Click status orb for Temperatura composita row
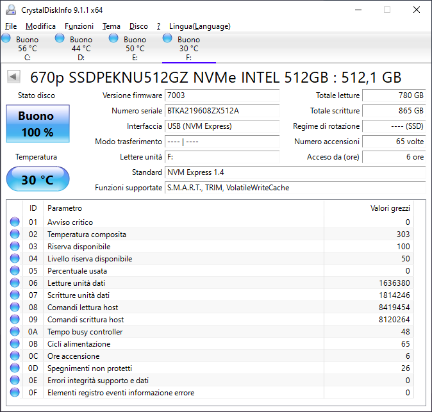 click(15, 234)
